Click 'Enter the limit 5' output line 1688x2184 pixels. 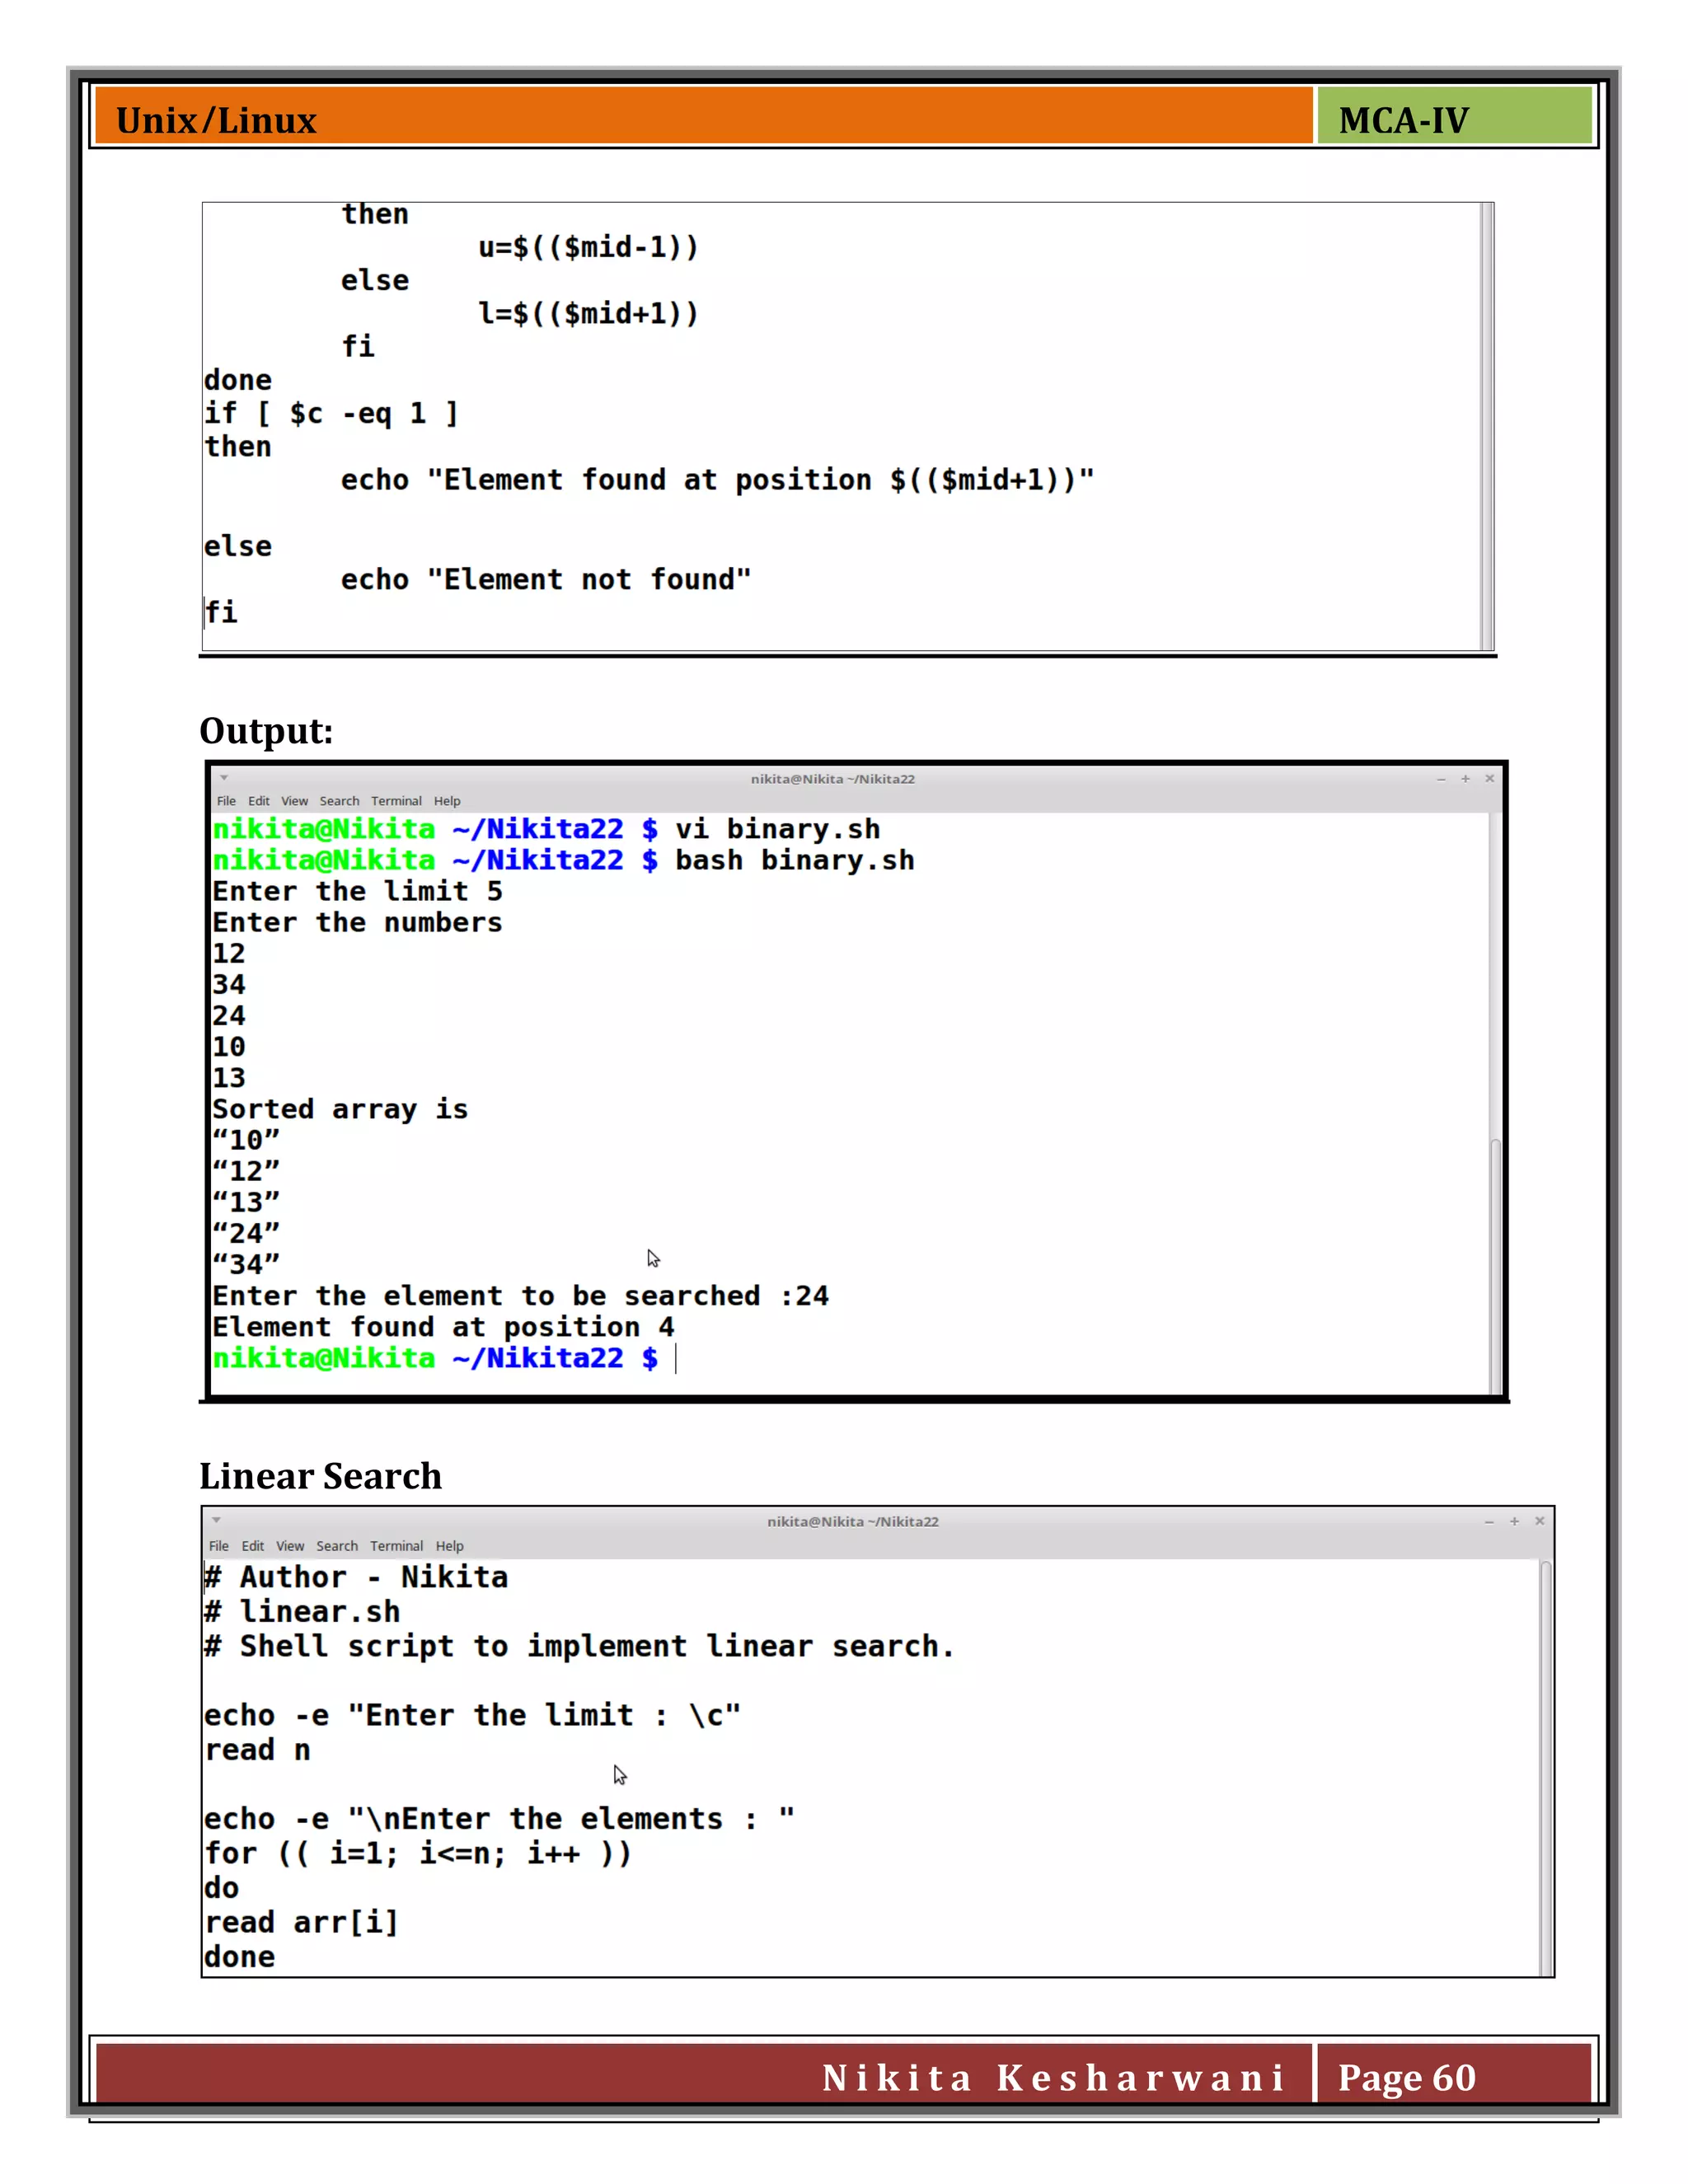tap(357, 891)
